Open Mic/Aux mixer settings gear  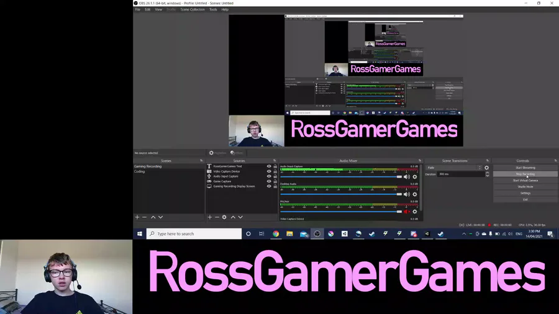coord(415,212)
